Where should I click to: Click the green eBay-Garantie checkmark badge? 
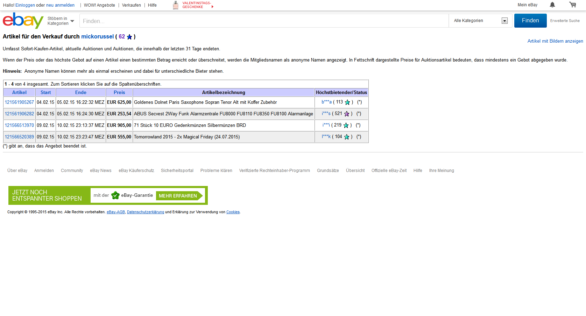click(x=115, y=195)
